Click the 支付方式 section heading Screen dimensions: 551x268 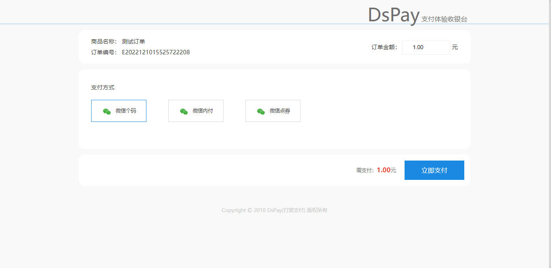pos(103,88)
